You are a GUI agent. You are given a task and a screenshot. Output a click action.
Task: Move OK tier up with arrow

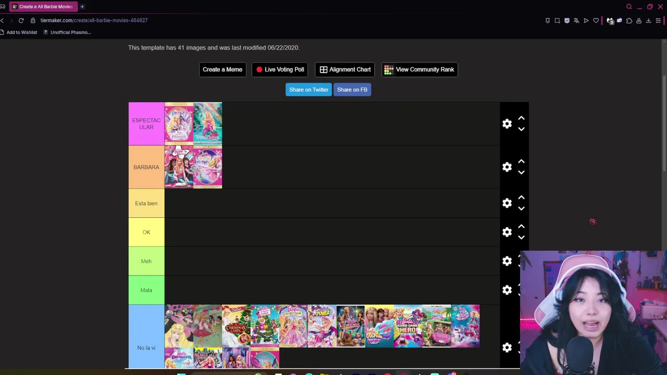point(521,227)
